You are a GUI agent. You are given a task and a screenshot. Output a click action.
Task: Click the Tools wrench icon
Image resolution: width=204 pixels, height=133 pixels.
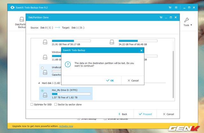pos(186,20)
